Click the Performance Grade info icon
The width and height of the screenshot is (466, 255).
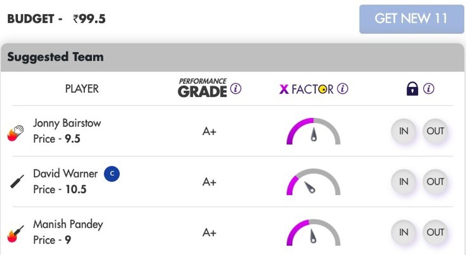tap(236, 89)
